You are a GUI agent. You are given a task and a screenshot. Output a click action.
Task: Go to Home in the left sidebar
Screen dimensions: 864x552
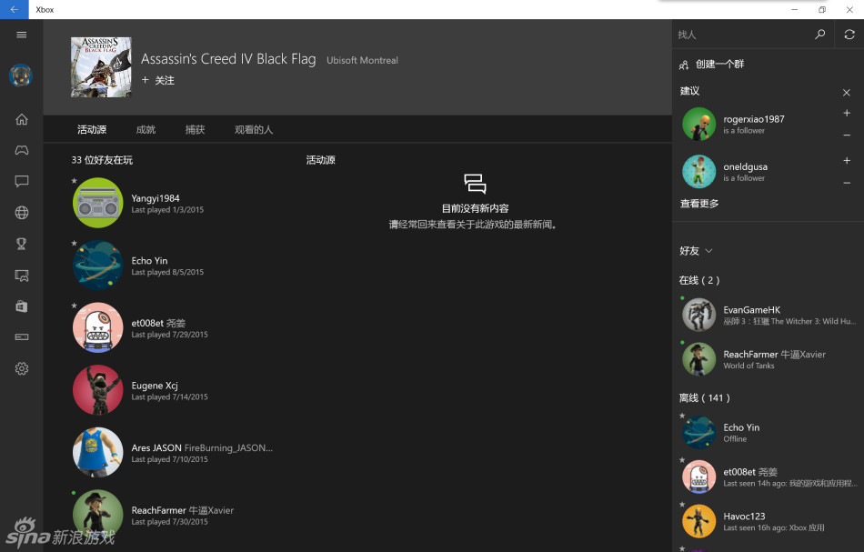pos(22,119)
